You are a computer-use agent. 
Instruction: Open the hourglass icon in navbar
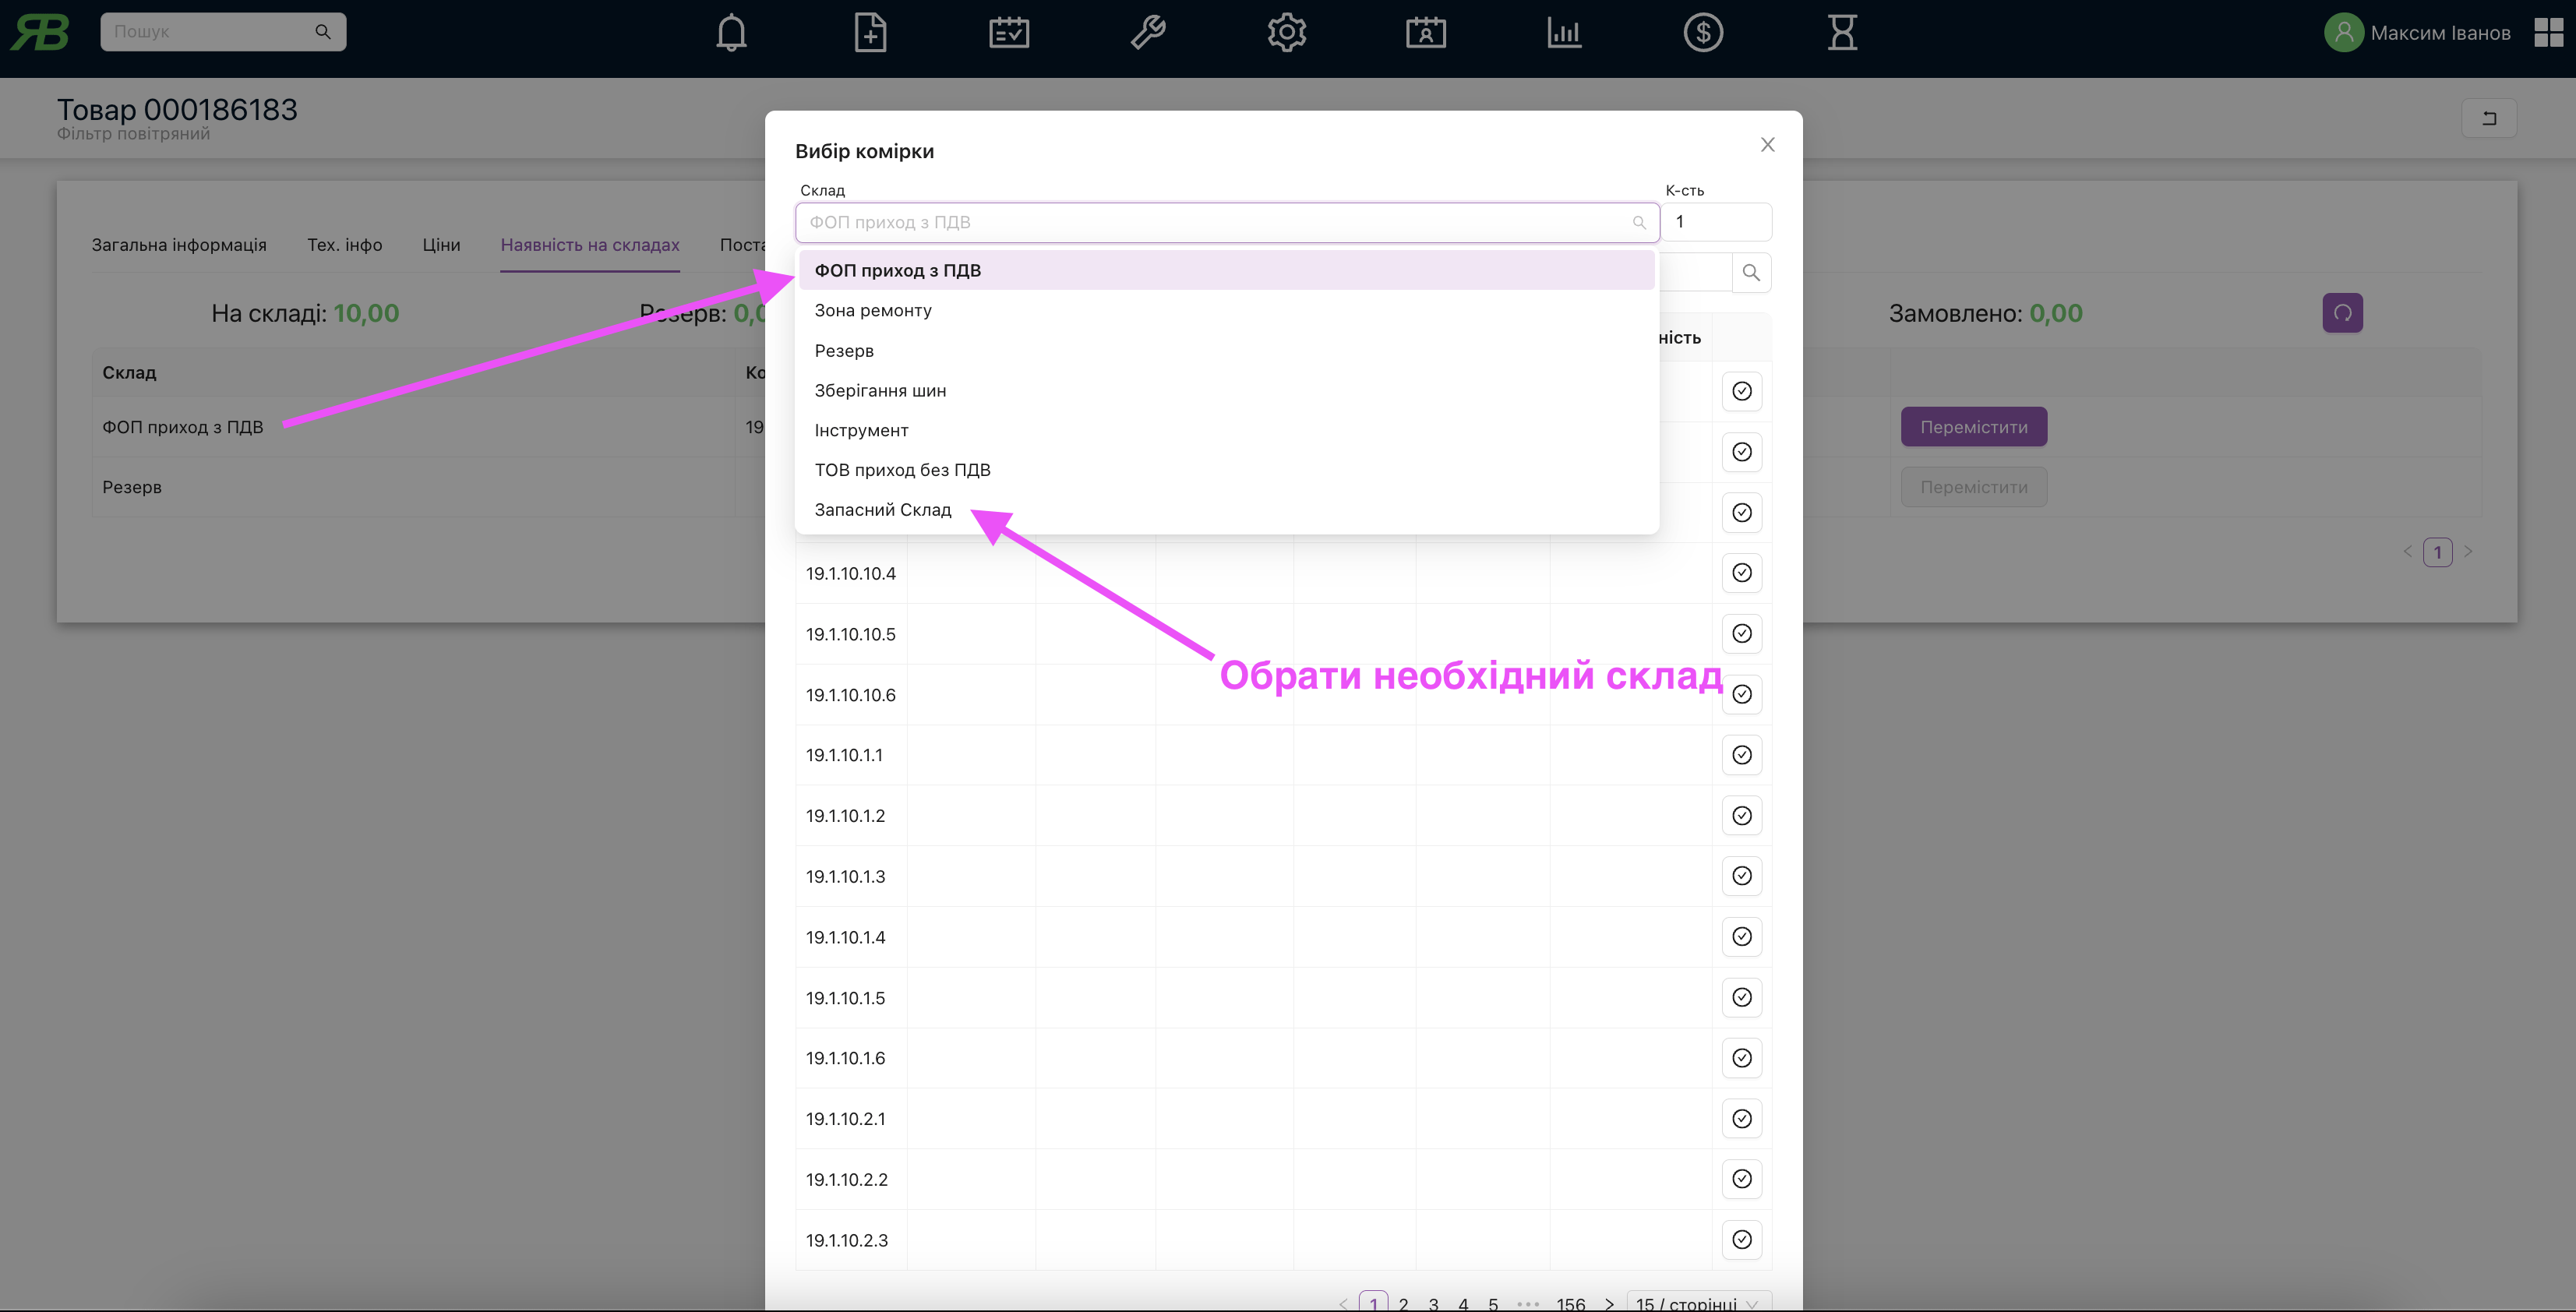(1842, 33)
